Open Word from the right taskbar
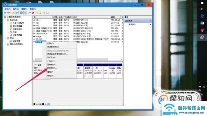 coord(202,23)
